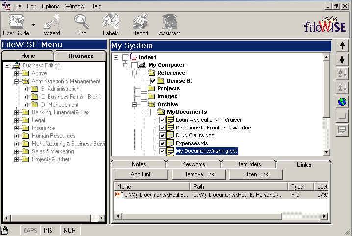Click the Expenses.xls document icon
The image size is (352, 236).
coord(170,143)
